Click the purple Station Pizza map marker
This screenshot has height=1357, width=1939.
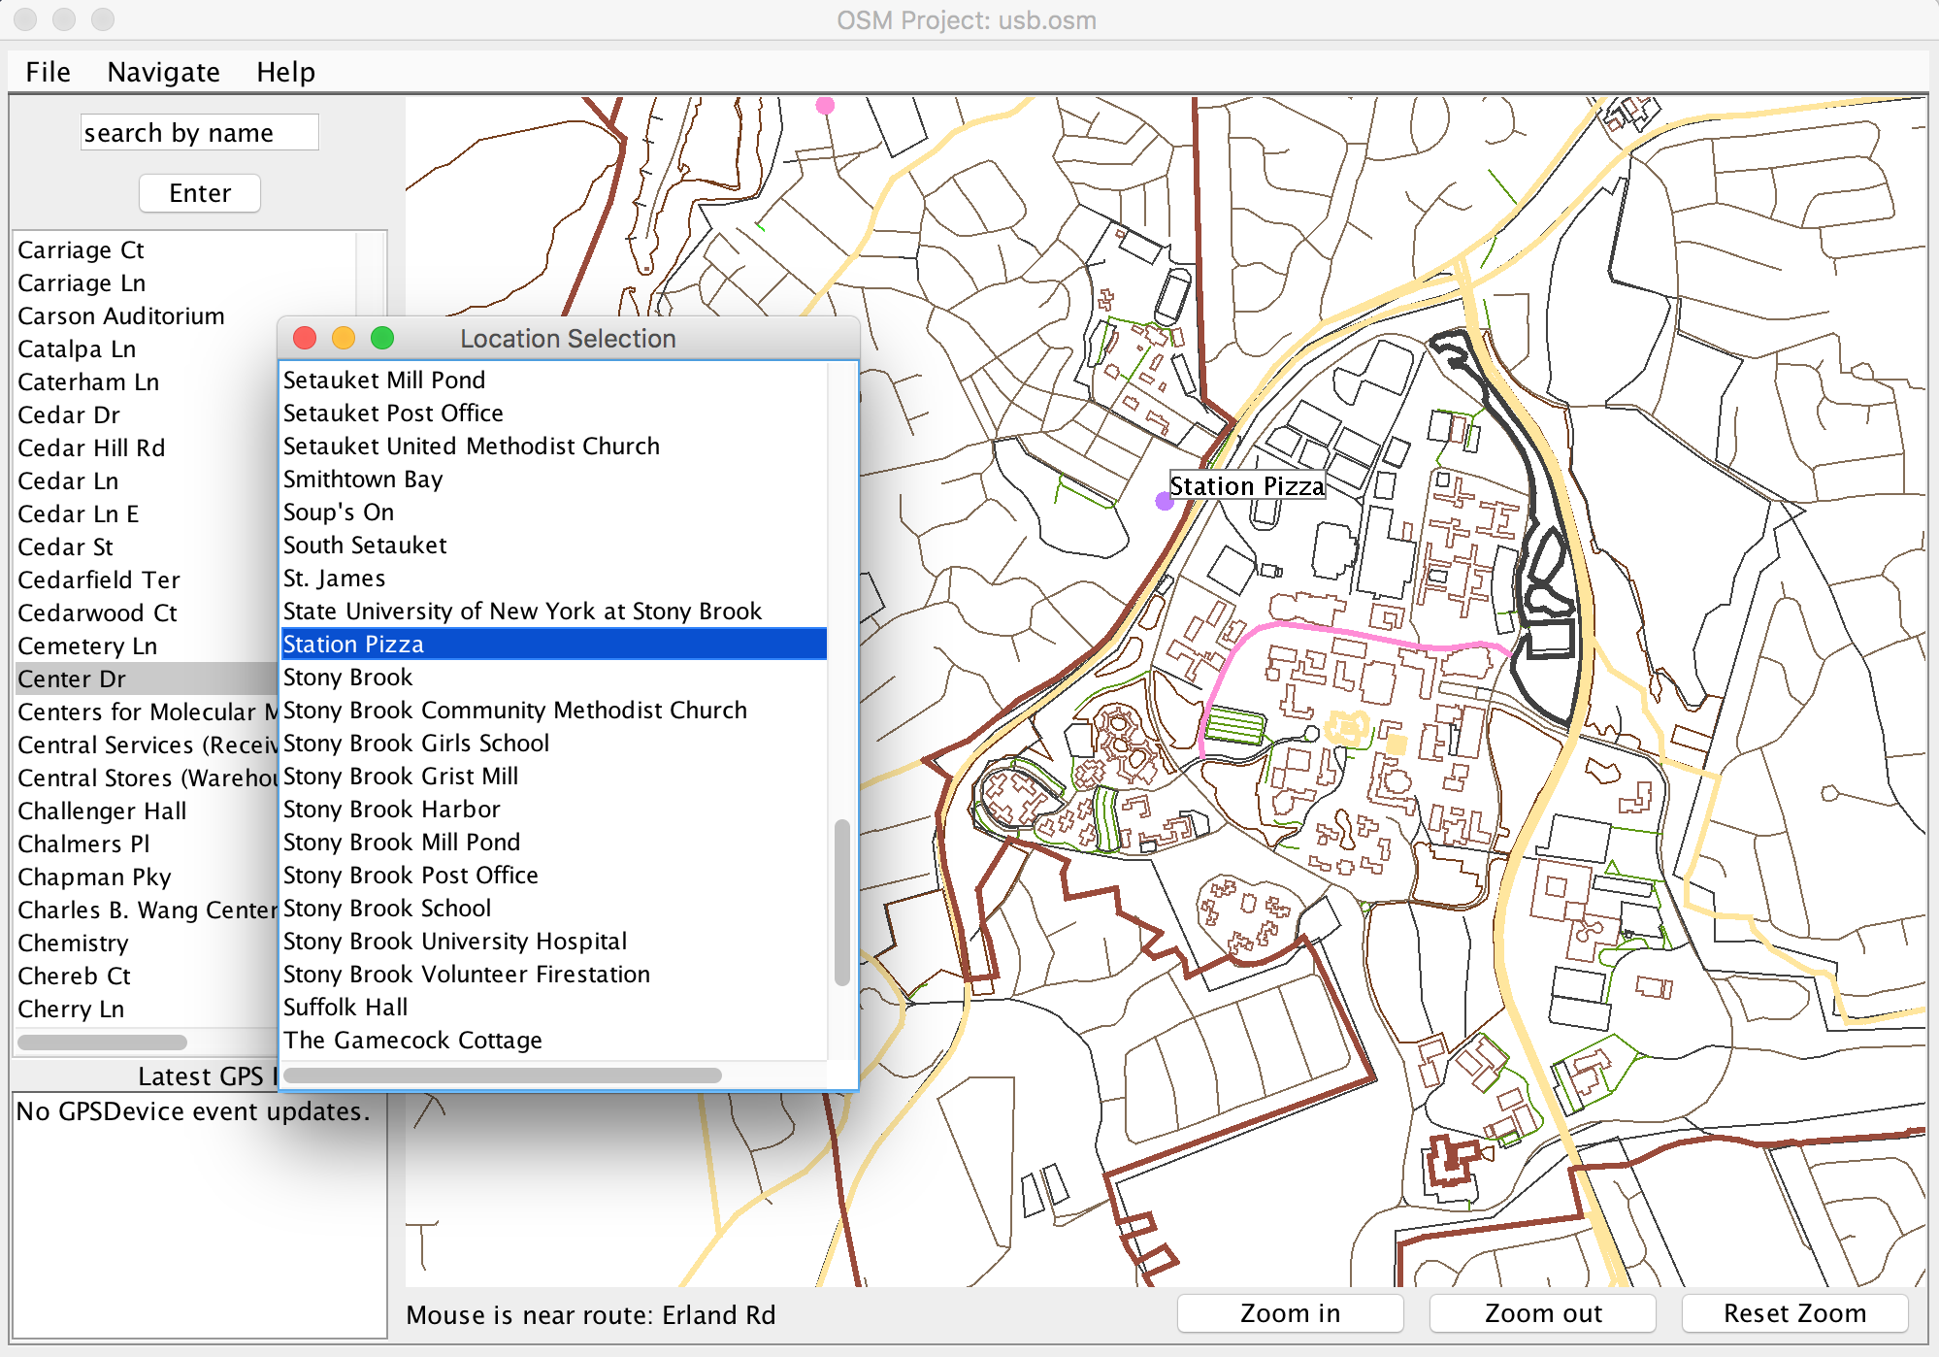tap(1165, 501)
